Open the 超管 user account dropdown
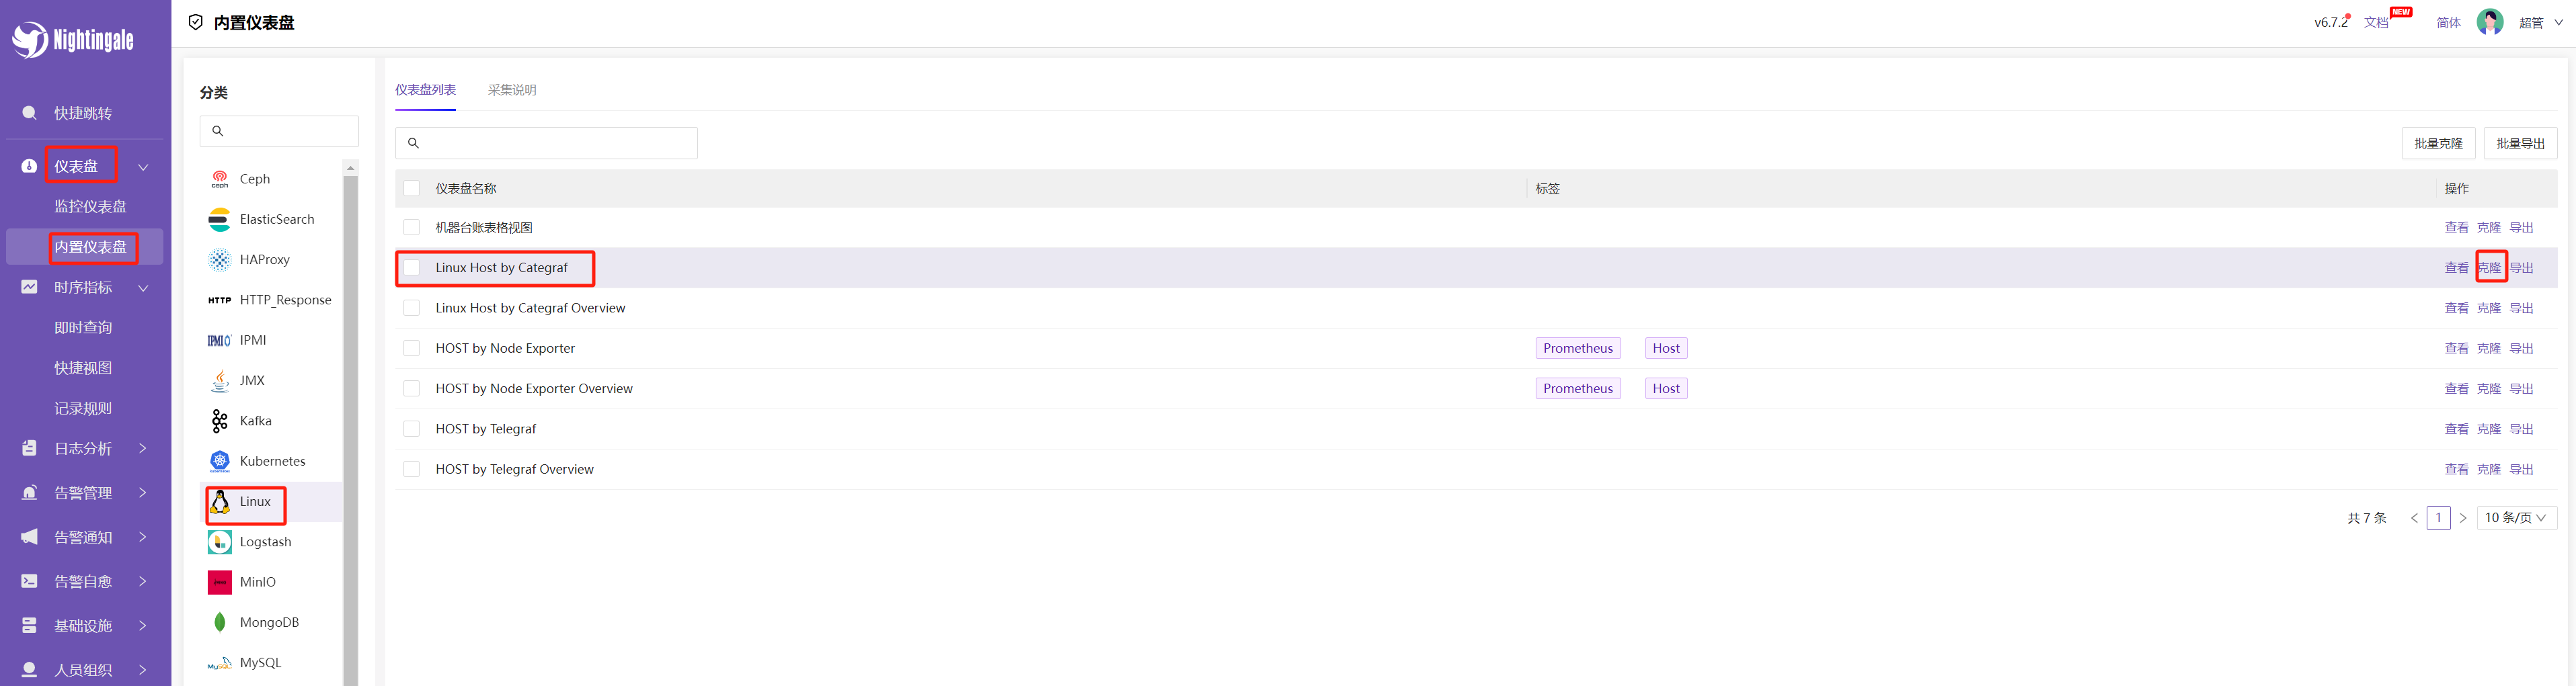 click(2540, 22)
